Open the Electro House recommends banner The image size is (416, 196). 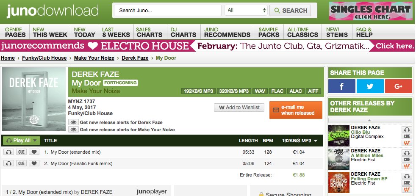tap(208, 46)
